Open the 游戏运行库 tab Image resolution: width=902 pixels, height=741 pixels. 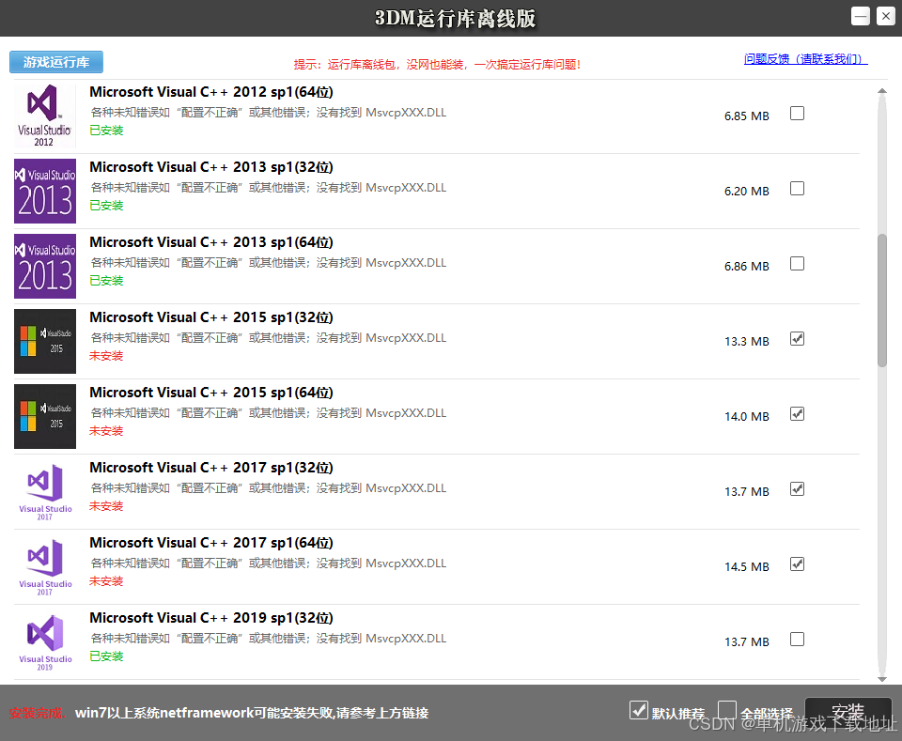click(56, 62)
